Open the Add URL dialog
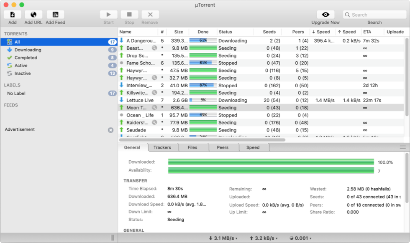The image size is (410, 243). point(33,14)
